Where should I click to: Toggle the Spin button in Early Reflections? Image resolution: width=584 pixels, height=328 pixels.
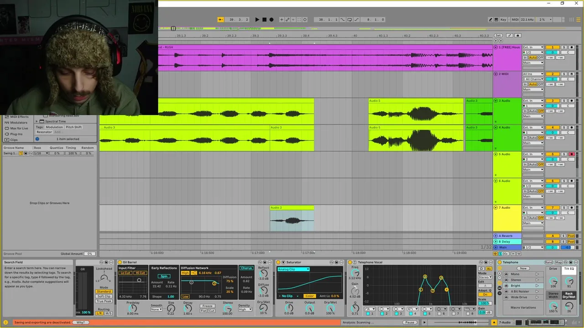click(x=164, y=276)
